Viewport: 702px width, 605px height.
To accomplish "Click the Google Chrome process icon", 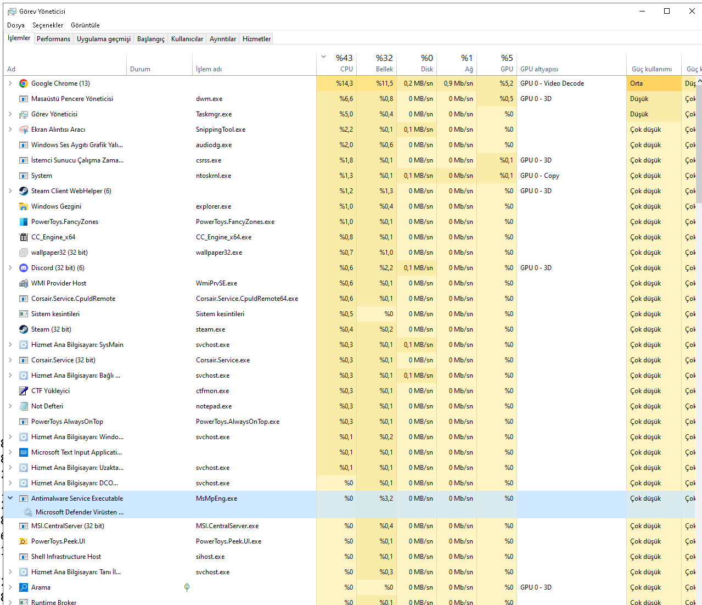I will pos(24,83).
